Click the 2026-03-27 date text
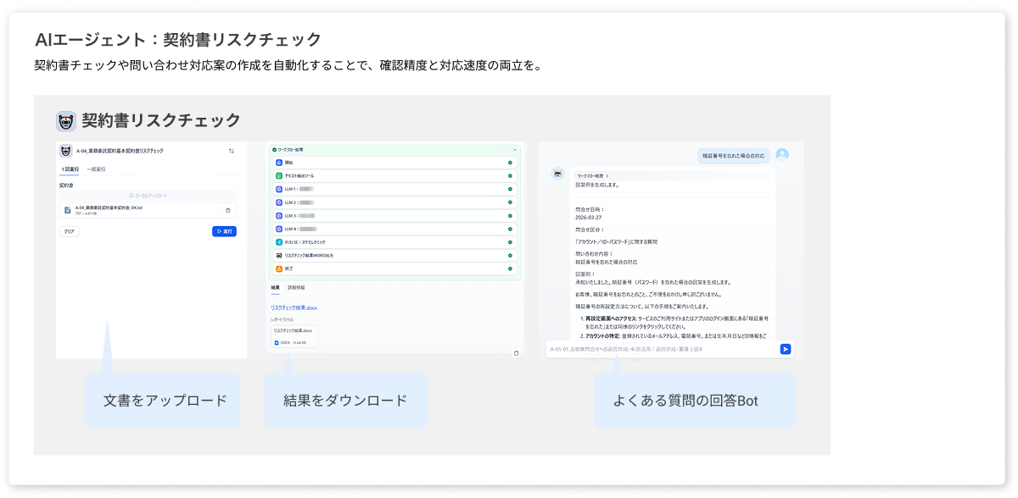The height and width of the screenshot is (498, 1018). (x=590, y=218)
